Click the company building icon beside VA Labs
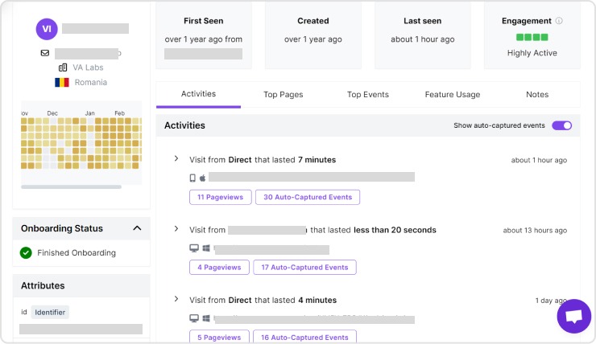596x344 pixels. coord(63,68)
